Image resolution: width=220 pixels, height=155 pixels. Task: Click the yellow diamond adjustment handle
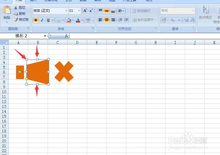pos(26,79)
